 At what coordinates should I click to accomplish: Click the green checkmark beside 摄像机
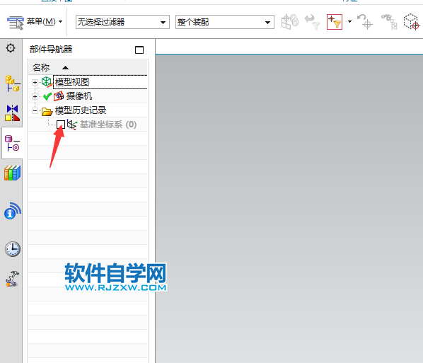[47, 96]
